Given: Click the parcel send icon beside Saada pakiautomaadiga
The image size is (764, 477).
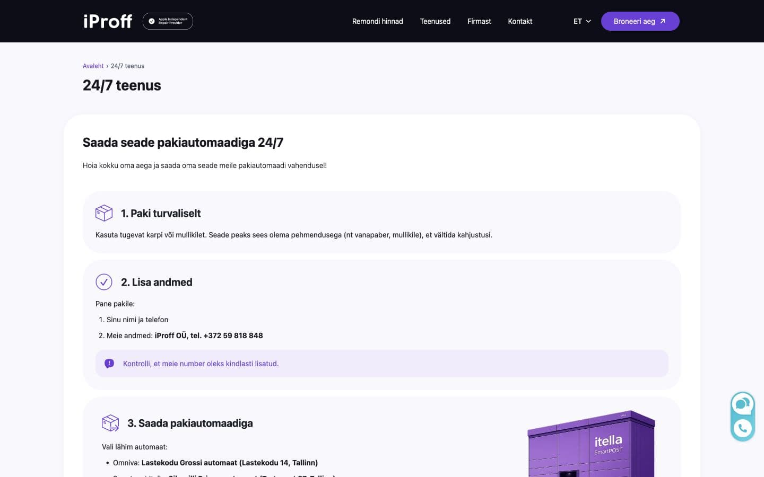Looking at the screenshot, I should [110, 423].
